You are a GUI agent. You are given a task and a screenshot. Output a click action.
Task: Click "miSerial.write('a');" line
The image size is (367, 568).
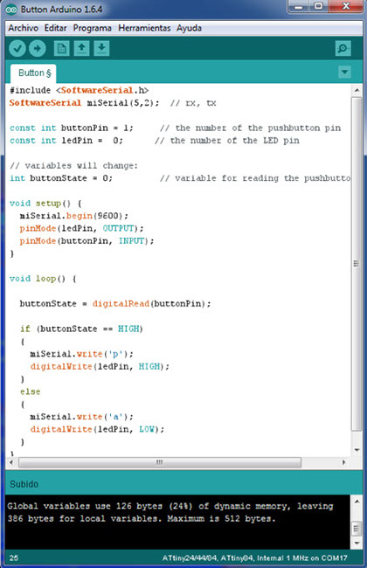point(81,417)
